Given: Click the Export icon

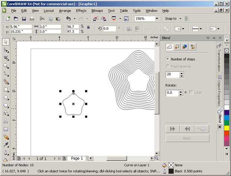Looking at the screenshot, I should tap(104, 19).
